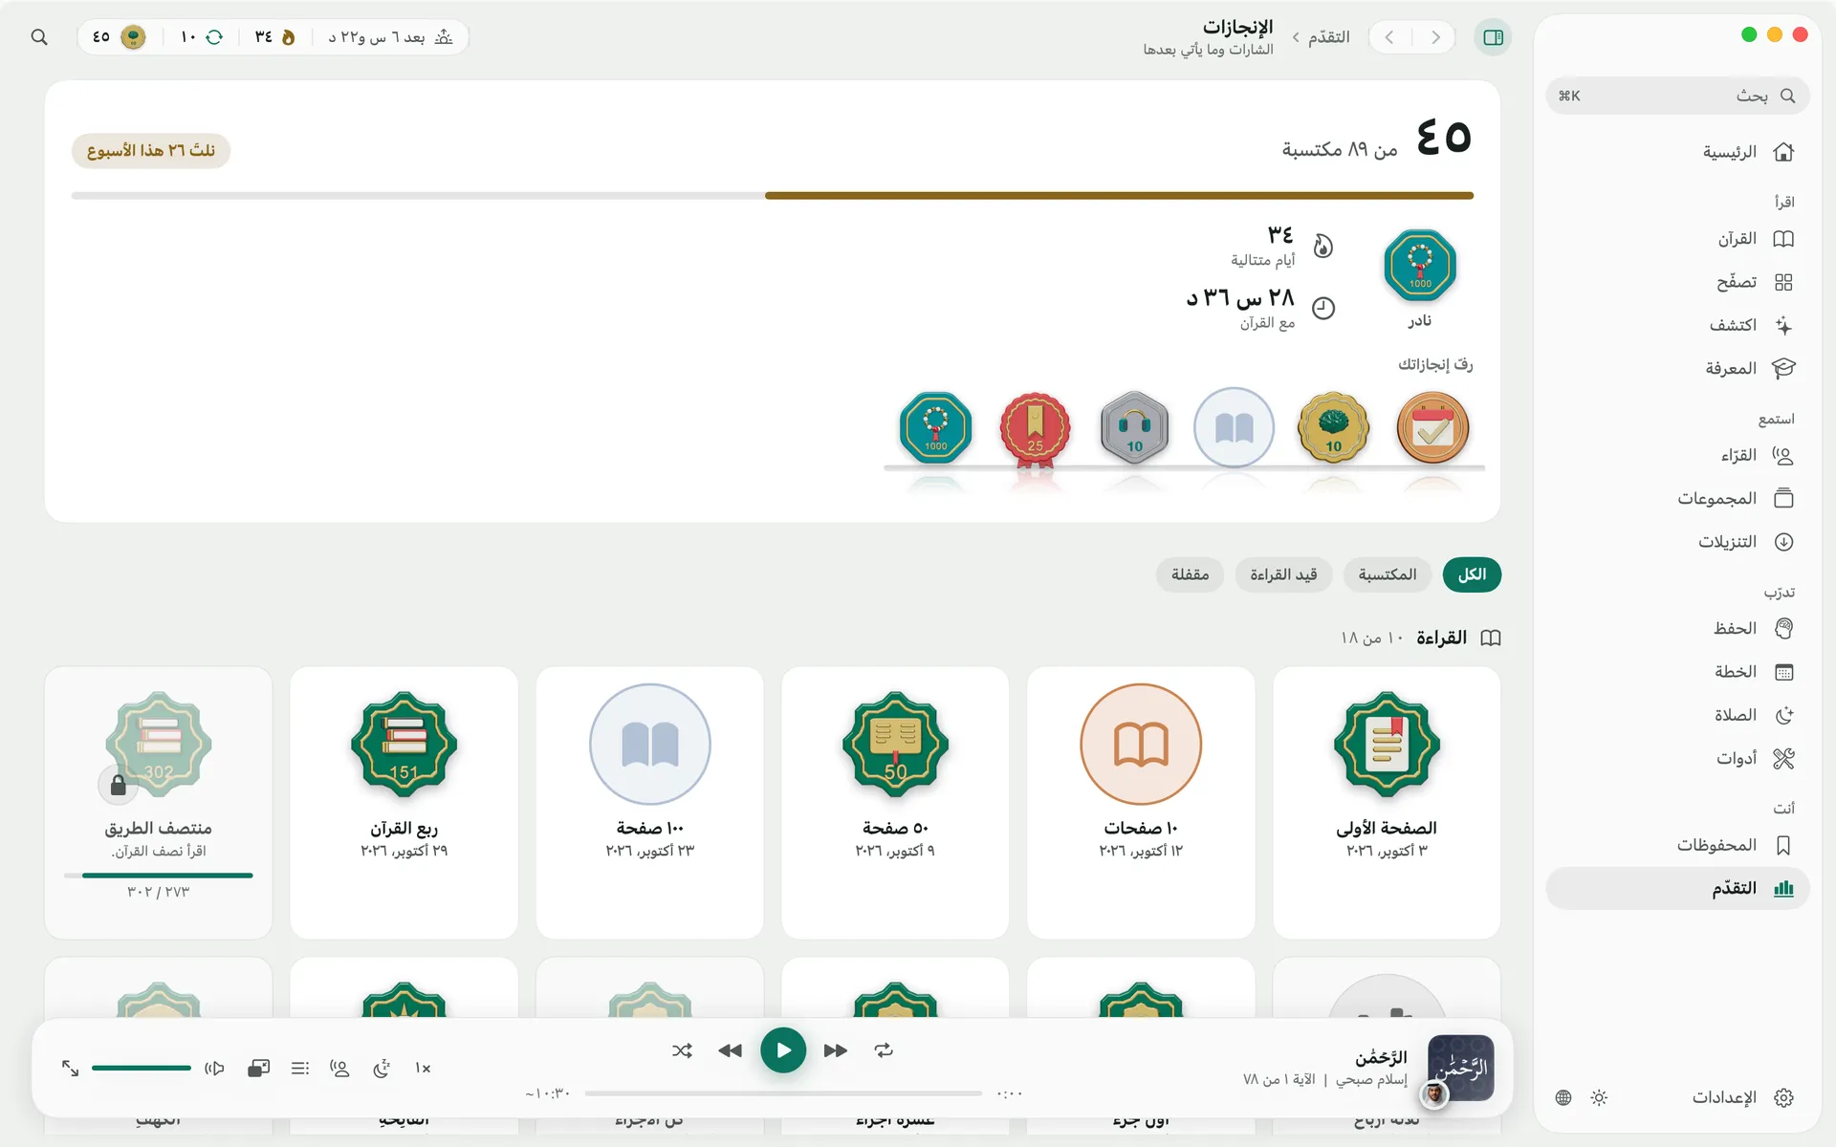Open القرآن in the sidebar
Image resolution: width=1836 pixels, height=1147 pixels.
(1677, 239)
